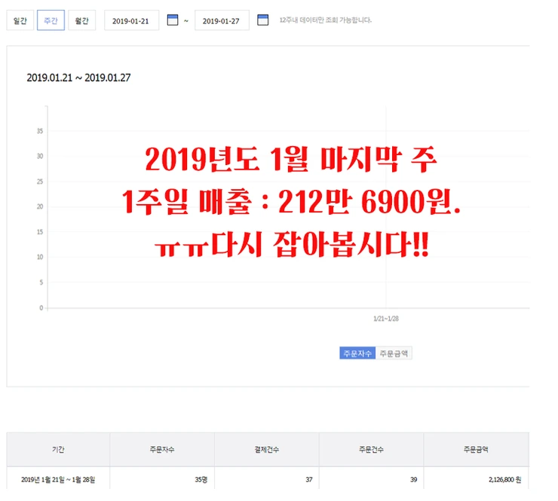The image size is (558, 501).
Task: Click the 주문건수 column header
Action: (x=372, y=450)
